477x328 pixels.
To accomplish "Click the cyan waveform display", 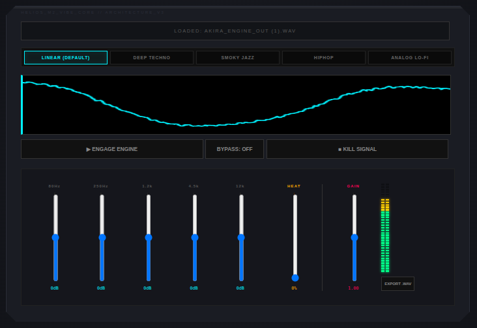I will (236, 105).
